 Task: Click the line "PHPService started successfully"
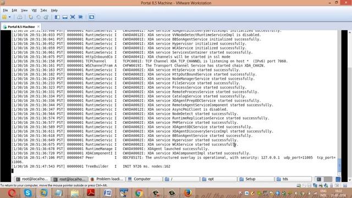coord(125,122)
